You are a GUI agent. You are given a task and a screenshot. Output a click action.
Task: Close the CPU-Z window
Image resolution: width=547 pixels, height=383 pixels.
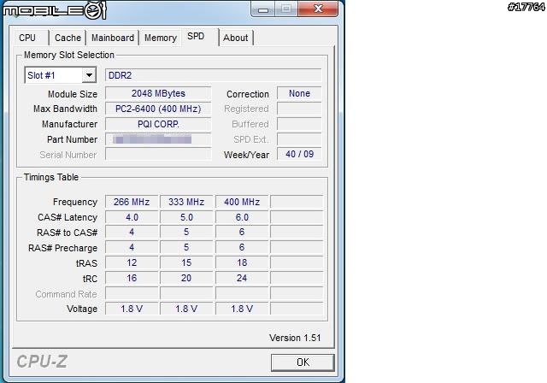318,9
